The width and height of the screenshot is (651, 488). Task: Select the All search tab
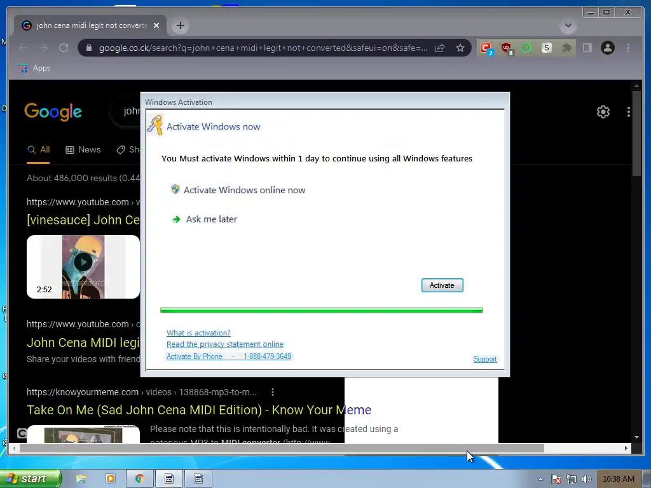(38, 150)
